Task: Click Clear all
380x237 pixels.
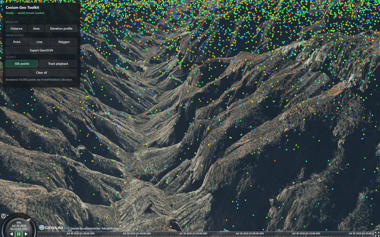Action: pyautogui.click(x=41, y=73)
